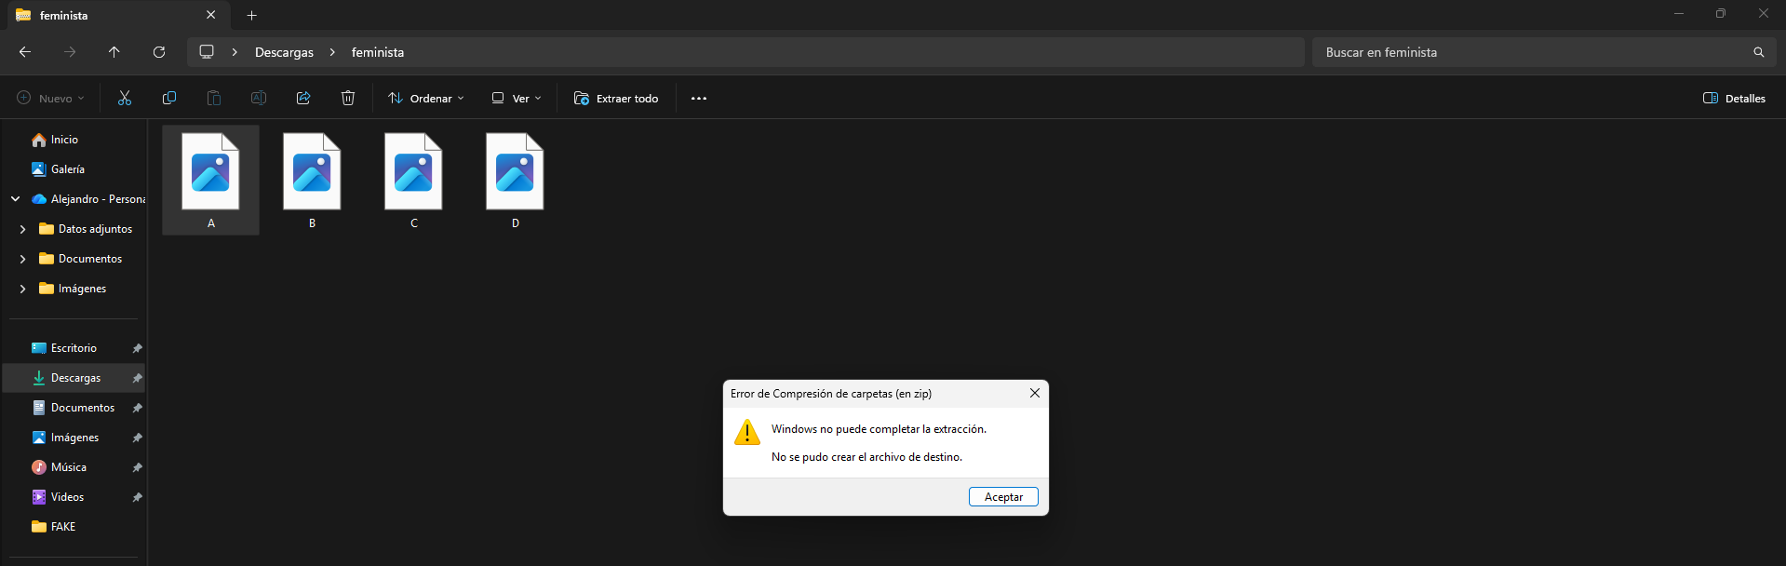Screen dimensions: 1786x566
Task: Collapse the Alejandro - Personal OneDrive node
Action: coord(16,199)
